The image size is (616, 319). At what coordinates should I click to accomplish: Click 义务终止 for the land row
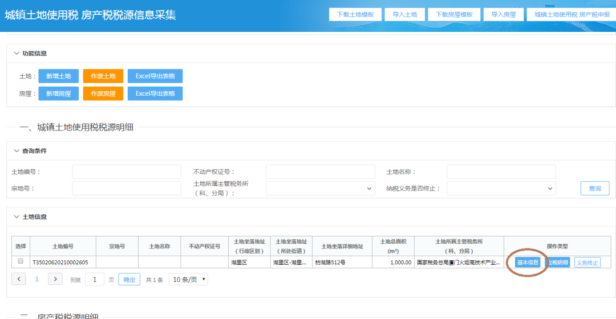[587, 263]
